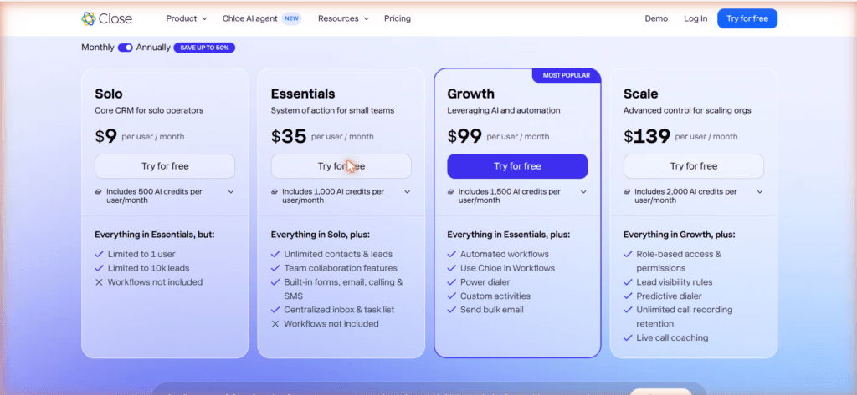Viewport: 857px width, 395px height.
Task: Click checkmark beside Use Chloe in Workflows
Action: click(451, 268)
